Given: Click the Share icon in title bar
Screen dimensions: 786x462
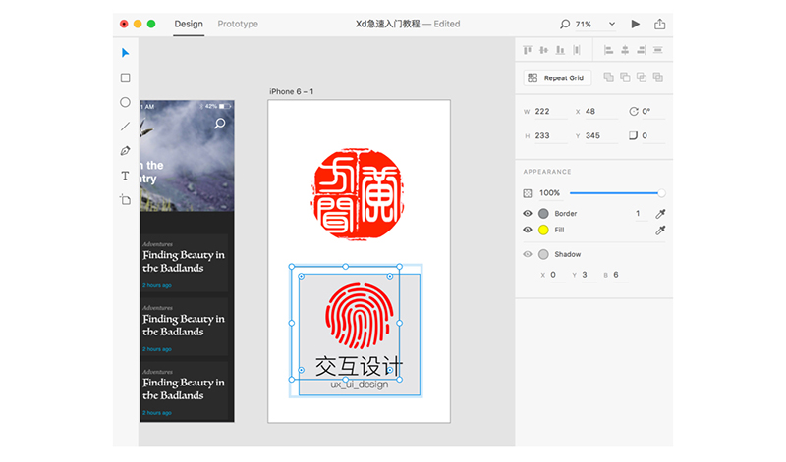Looking at the screenshot, I should tap(659, 24).
